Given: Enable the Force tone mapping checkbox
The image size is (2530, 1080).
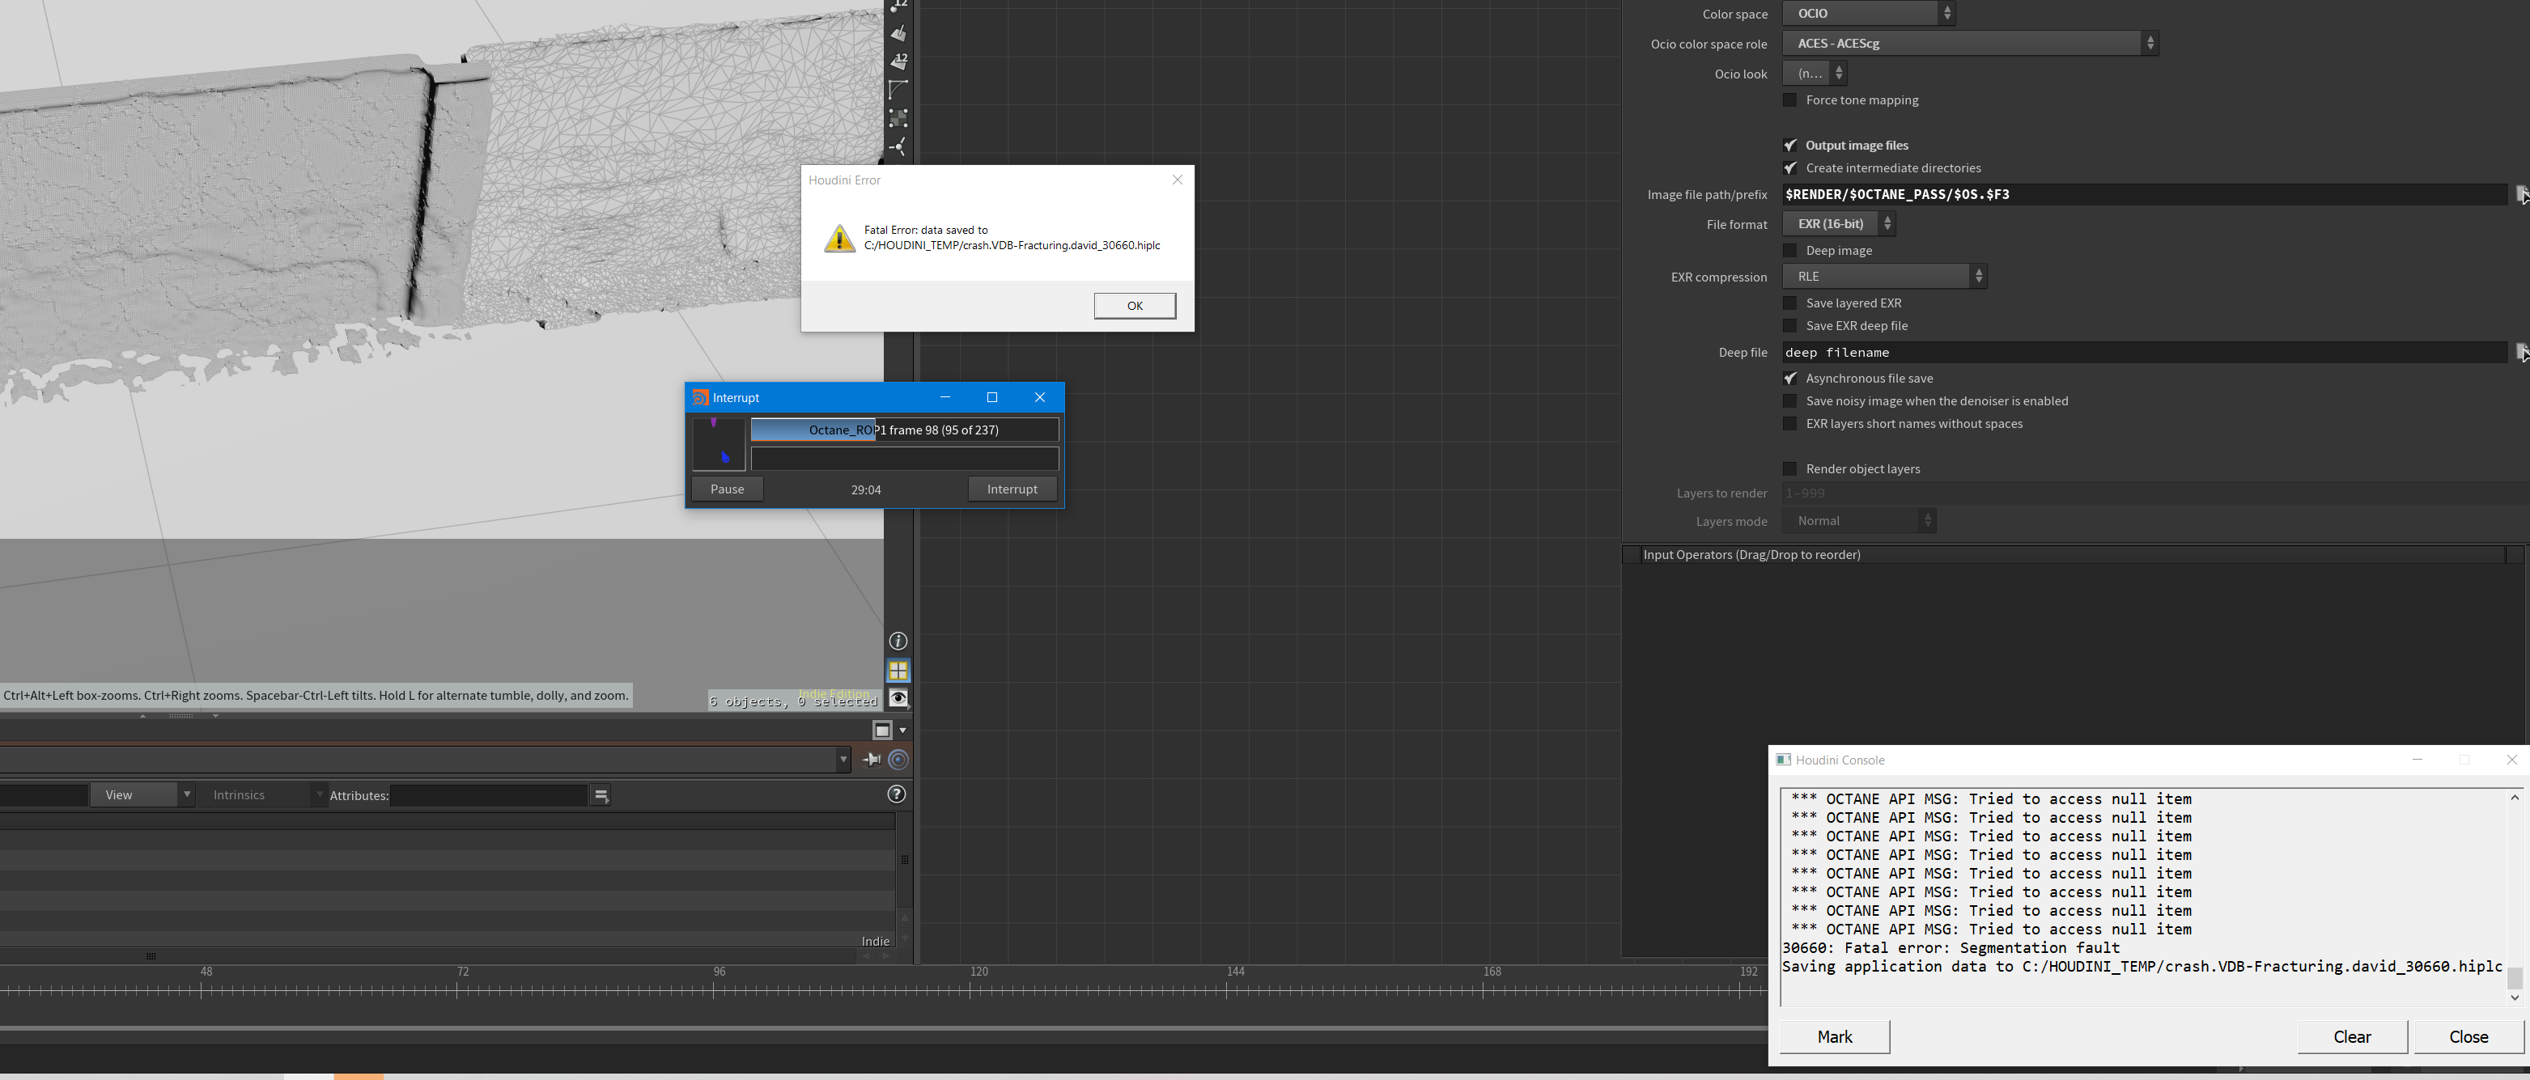Looking at the screenshot, I should pyautogui.click(x=1789, y=100).
